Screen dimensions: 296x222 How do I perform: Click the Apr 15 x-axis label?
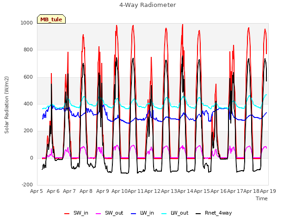pos(202,191)
